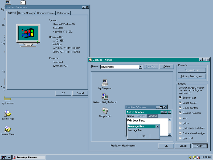Click the preview scrollbar up arrow
This screenshot has height=160, width=213.
click(170, 120)
